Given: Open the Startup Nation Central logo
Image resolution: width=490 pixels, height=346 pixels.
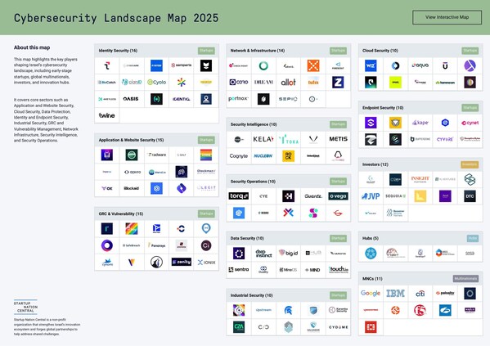Looking at the screenshot, I should [x=25, y=307].
